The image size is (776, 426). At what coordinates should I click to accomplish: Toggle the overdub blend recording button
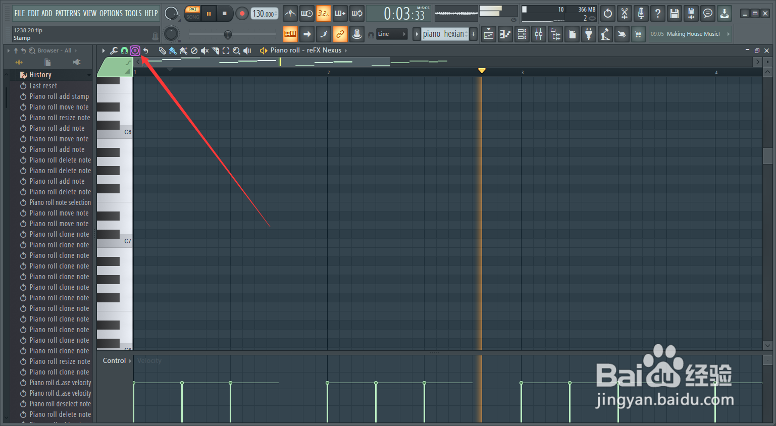[x=340, y=14]
